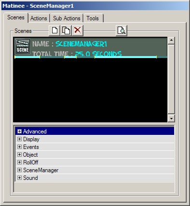Open the Sub Actions tab
Screen dimensions: 190x206
click(67, 18)
